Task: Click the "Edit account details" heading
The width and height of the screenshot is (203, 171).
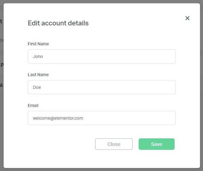Action: tap(58, 23)
